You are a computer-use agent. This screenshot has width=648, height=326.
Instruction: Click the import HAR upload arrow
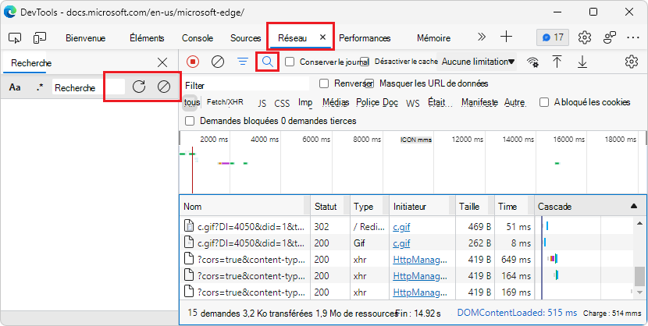557,62
